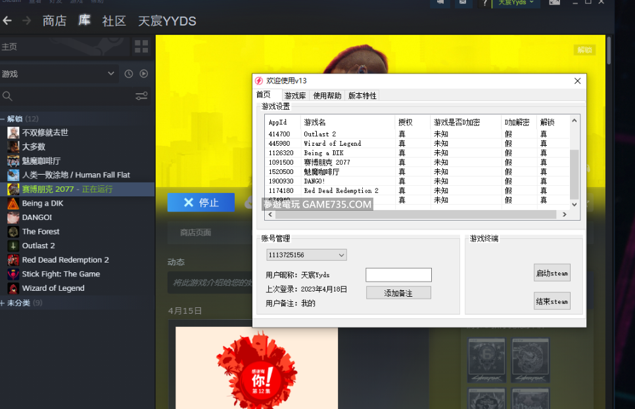Image resolution: width=635 pixels, height=409 pixels.
Task: Open advanced library filter sliders icon
Action: coord(141,96)
